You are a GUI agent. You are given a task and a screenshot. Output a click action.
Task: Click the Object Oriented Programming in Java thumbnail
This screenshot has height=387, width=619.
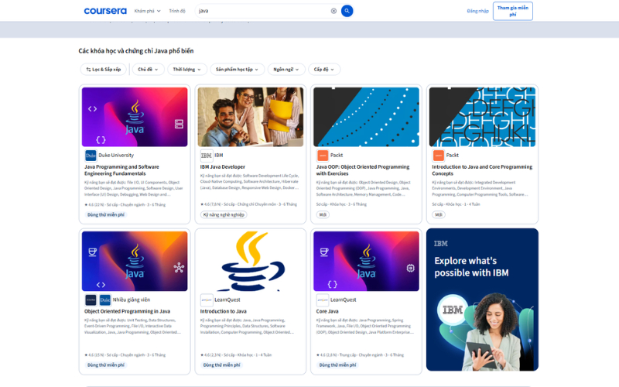(135, 262)
